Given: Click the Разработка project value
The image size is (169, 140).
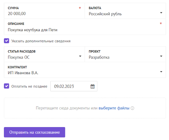Looking at the screenshot, I should point(99,57).
